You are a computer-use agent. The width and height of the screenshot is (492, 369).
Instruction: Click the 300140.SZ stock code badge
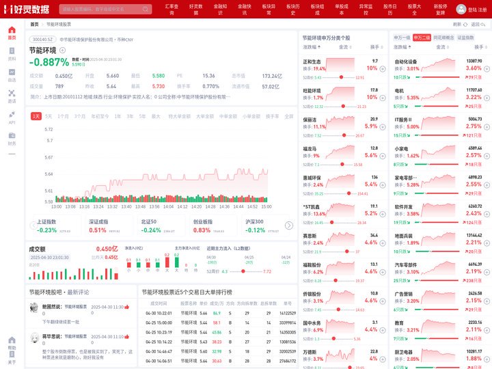pyautogui.click(x=42, y=39)
